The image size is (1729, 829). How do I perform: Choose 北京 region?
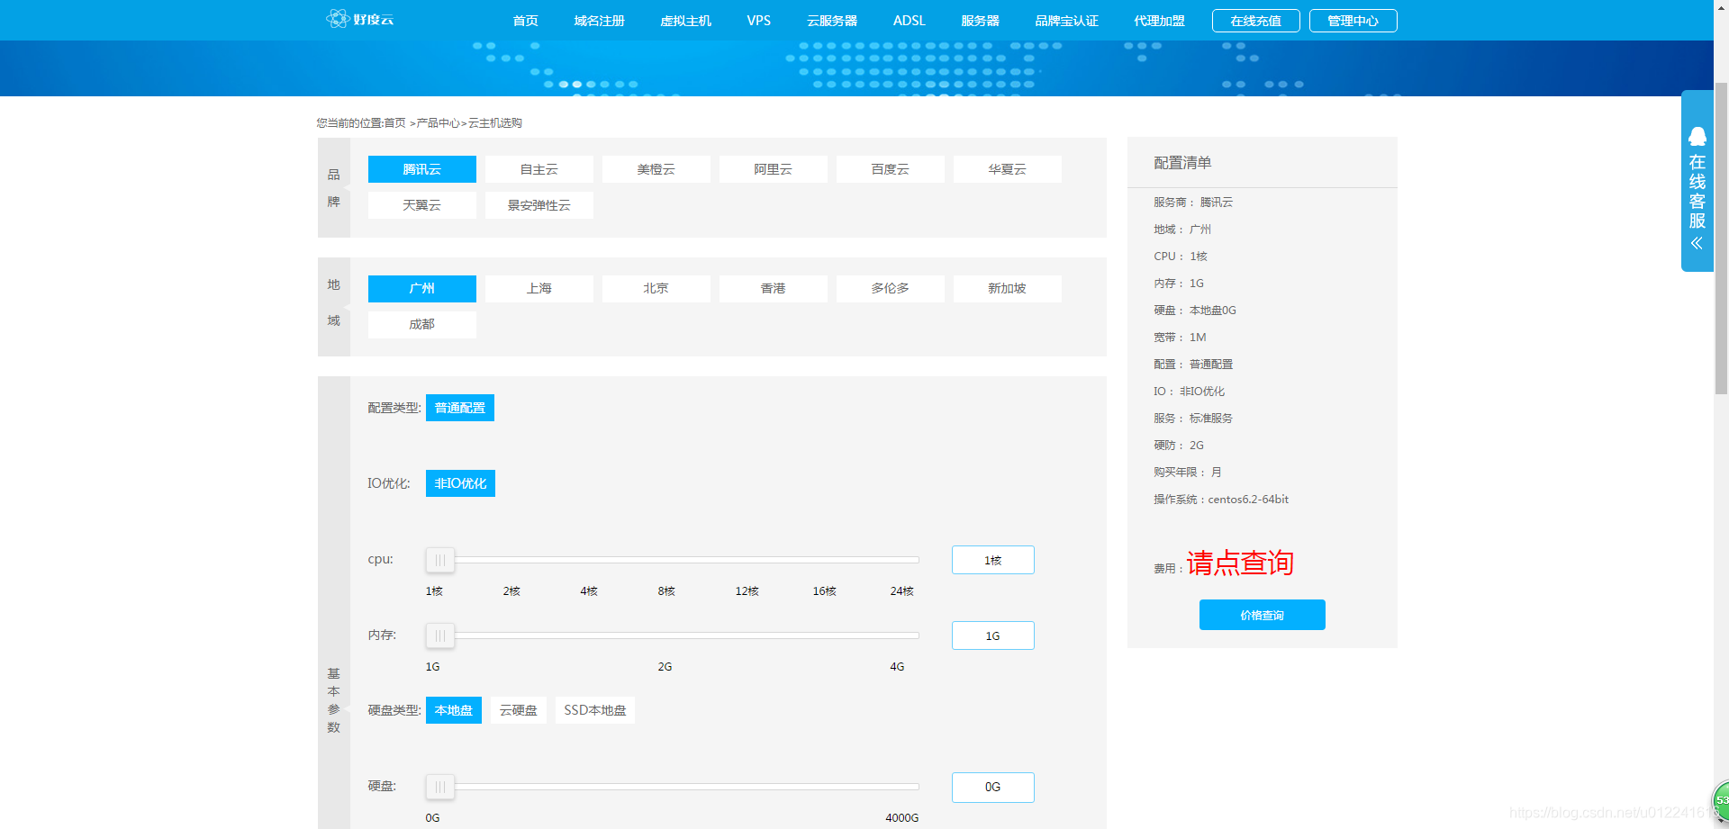656,288
